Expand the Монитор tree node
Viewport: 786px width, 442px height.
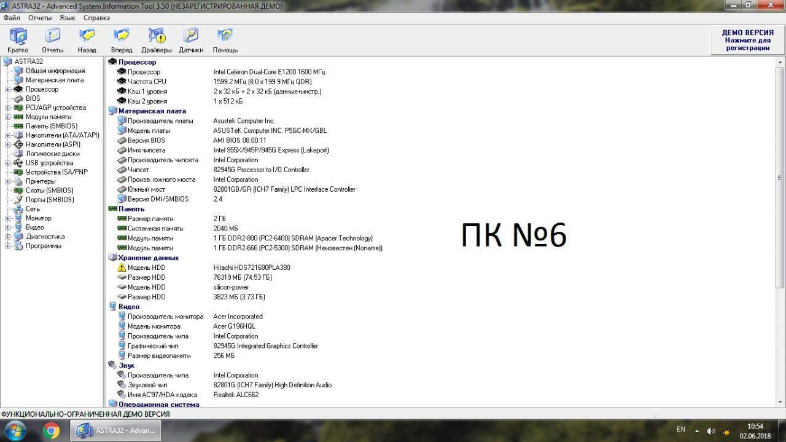7,218
